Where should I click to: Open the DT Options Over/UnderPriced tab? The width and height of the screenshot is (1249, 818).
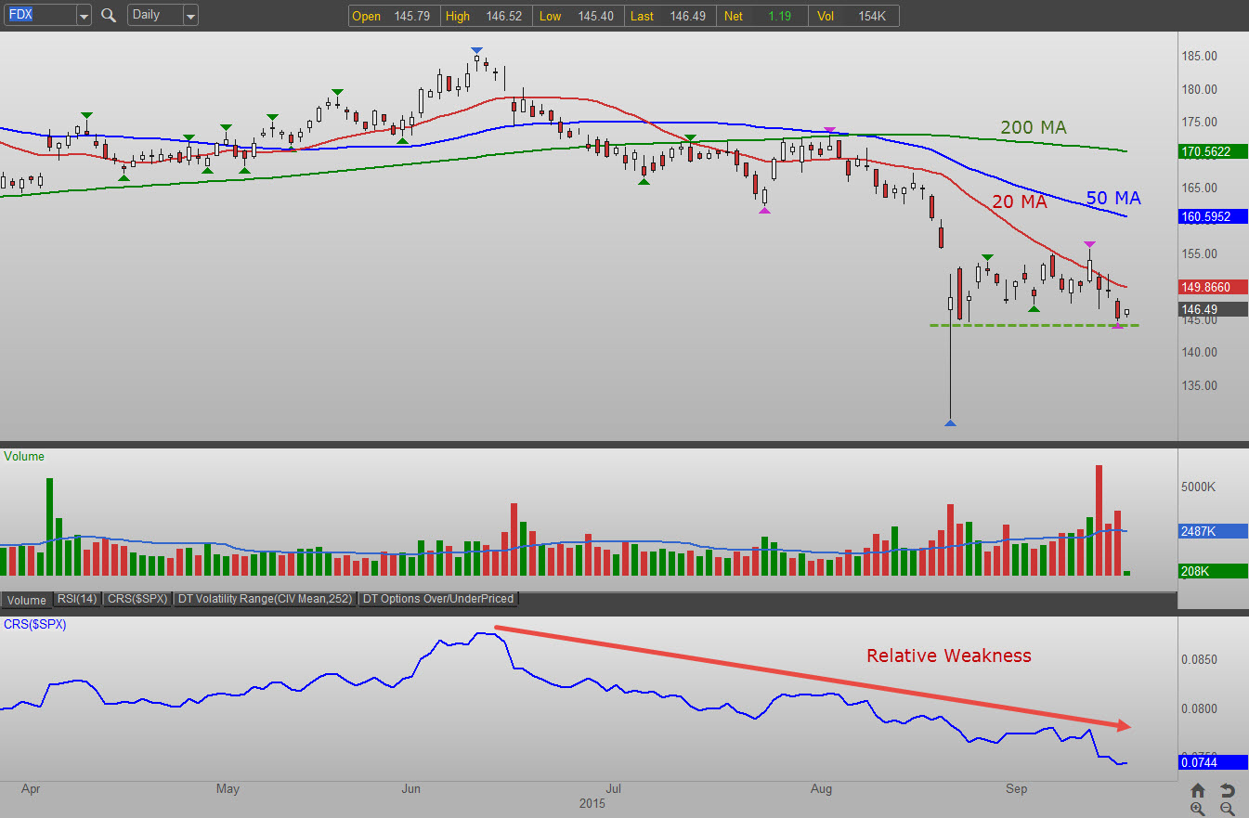pos(437,599)
